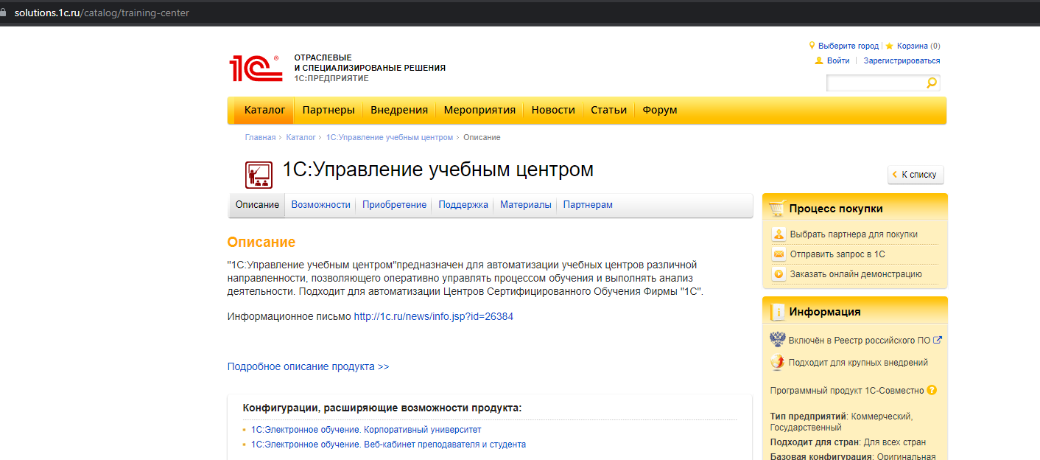Click the partner person icon
The image size is (1040, 460).
(x=779, y=234)
